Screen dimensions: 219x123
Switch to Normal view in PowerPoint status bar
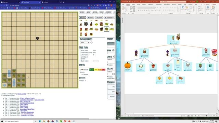(x=189, y=116)
